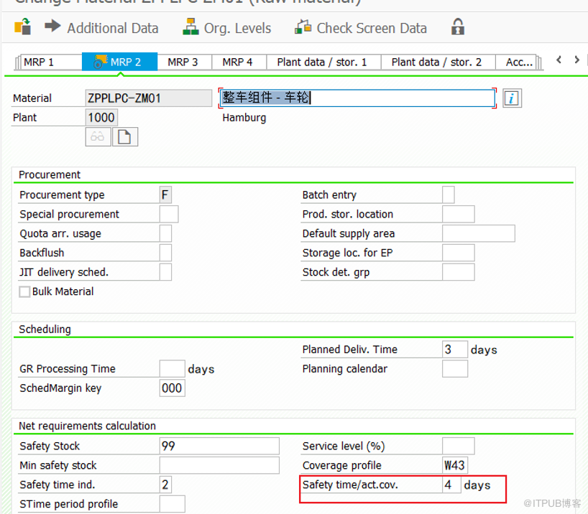
Task: Click the Plant field showing 1000
Action: [x=101, y=118]
